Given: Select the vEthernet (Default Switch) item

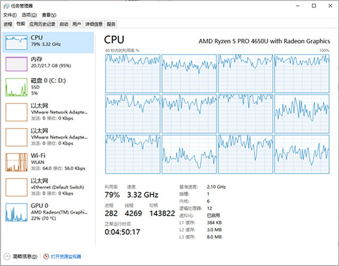Looking at the screenshot, I should [48, 187].
